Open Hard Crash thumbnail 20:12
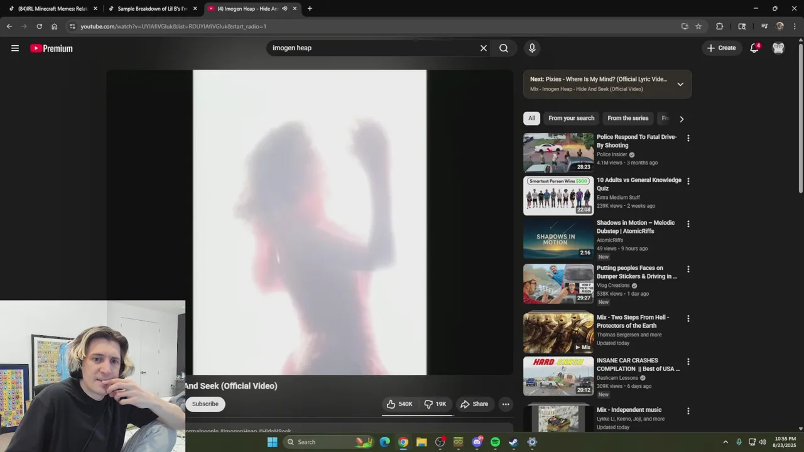804x452 pixels. click(x=558, y=376)
